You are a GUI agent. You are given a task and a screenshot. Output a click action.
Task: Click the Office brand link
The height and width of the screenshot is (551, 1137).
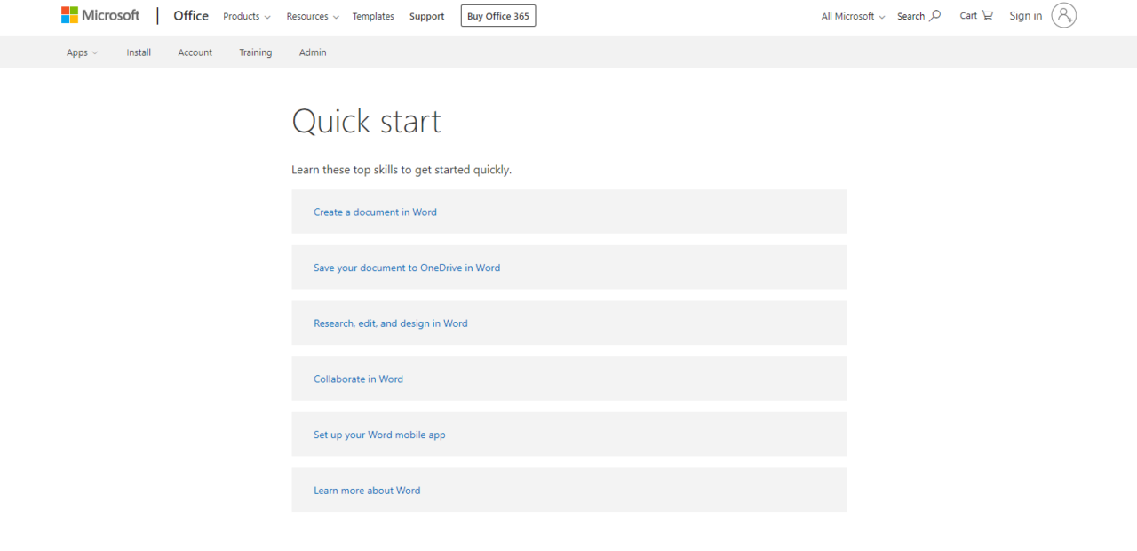click(x=191, y=16)
